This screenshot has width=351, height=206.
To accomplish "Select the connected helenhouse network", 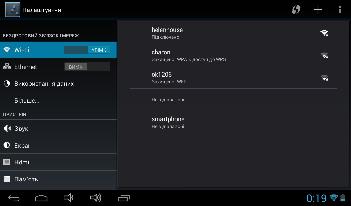I will [x=233, y=33].
